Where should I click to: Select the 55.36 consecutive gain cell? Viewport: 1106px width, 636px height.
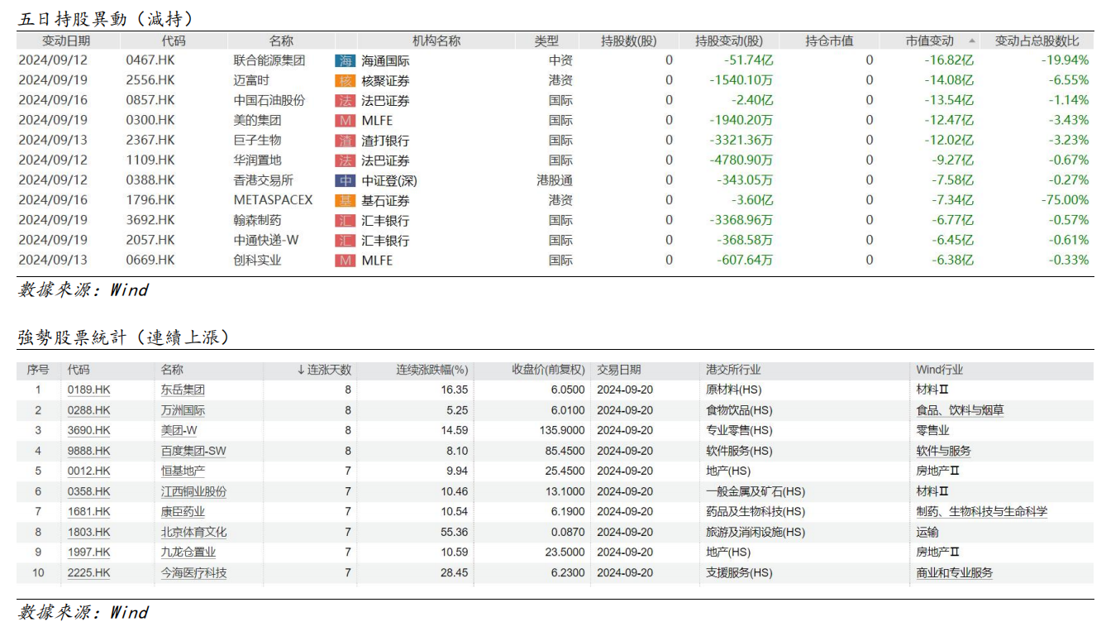pos(455,532)
